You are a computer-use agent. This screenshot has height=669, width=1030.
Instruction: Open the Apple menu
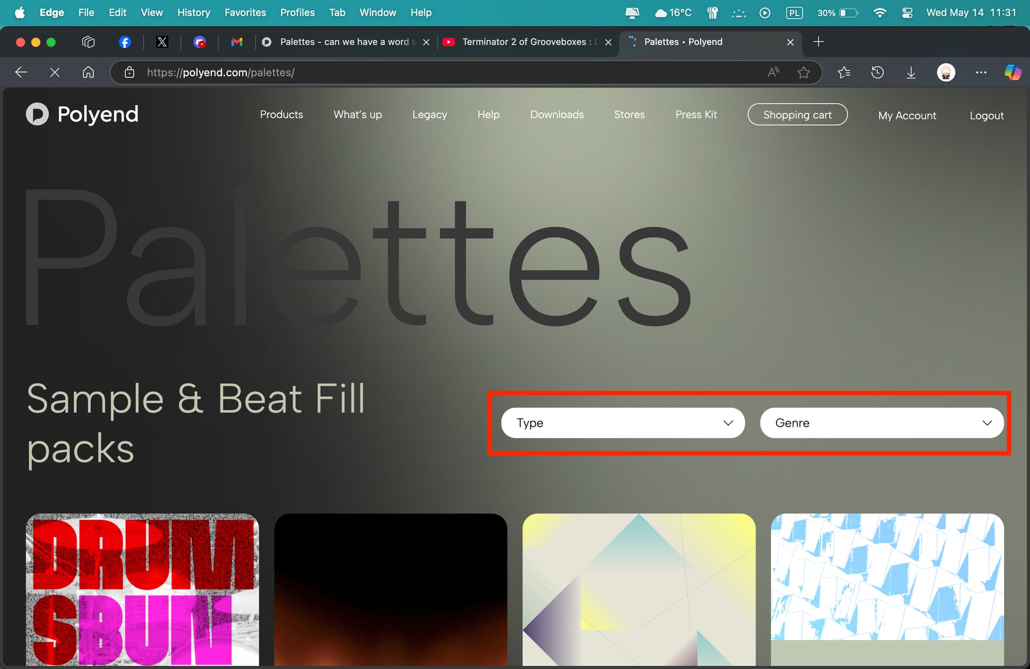(20, 12)
